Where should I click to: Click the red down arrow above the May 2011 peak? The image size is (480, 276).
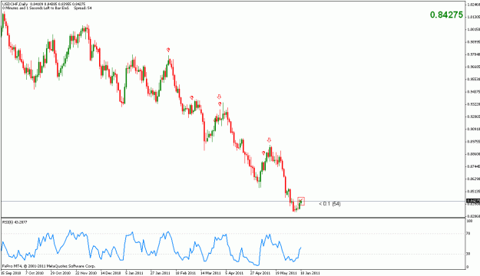pyautogui.click(x=269, y=140)
